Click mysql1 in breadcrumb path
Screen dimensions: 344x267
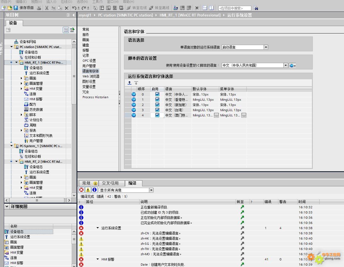[85, 15]
